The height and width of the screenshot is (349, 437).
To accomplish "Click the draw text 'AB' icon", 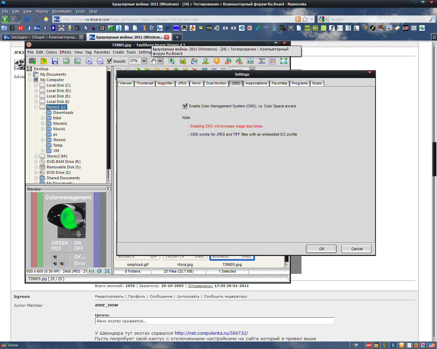I will pyautogui.click(x=194, y=61).
